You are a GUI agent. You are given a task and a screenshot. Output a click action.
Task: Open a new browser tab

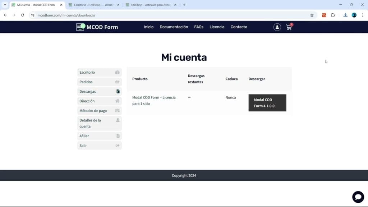click(x=184, y=5)
